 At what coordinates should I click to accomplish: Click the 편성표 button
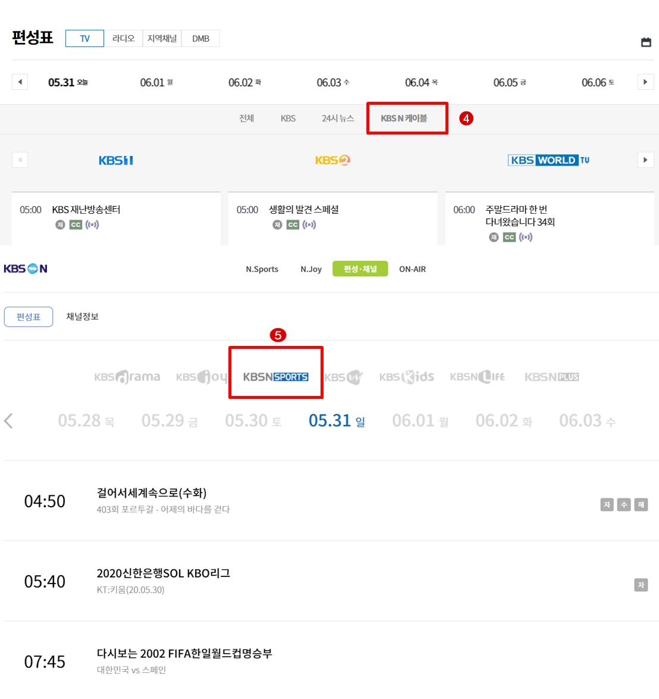click(x=29, y=317)
